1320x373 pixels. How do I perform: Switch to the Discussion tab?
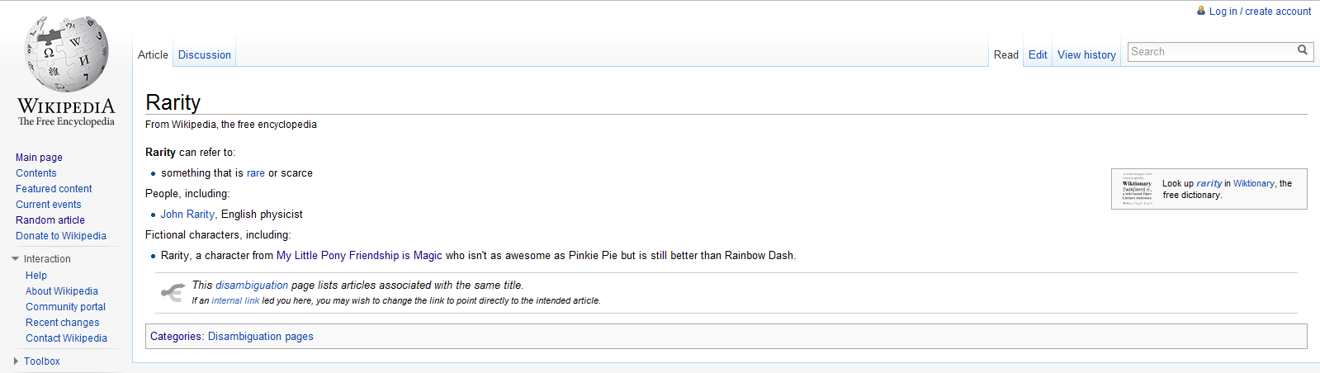click(205, 54)
